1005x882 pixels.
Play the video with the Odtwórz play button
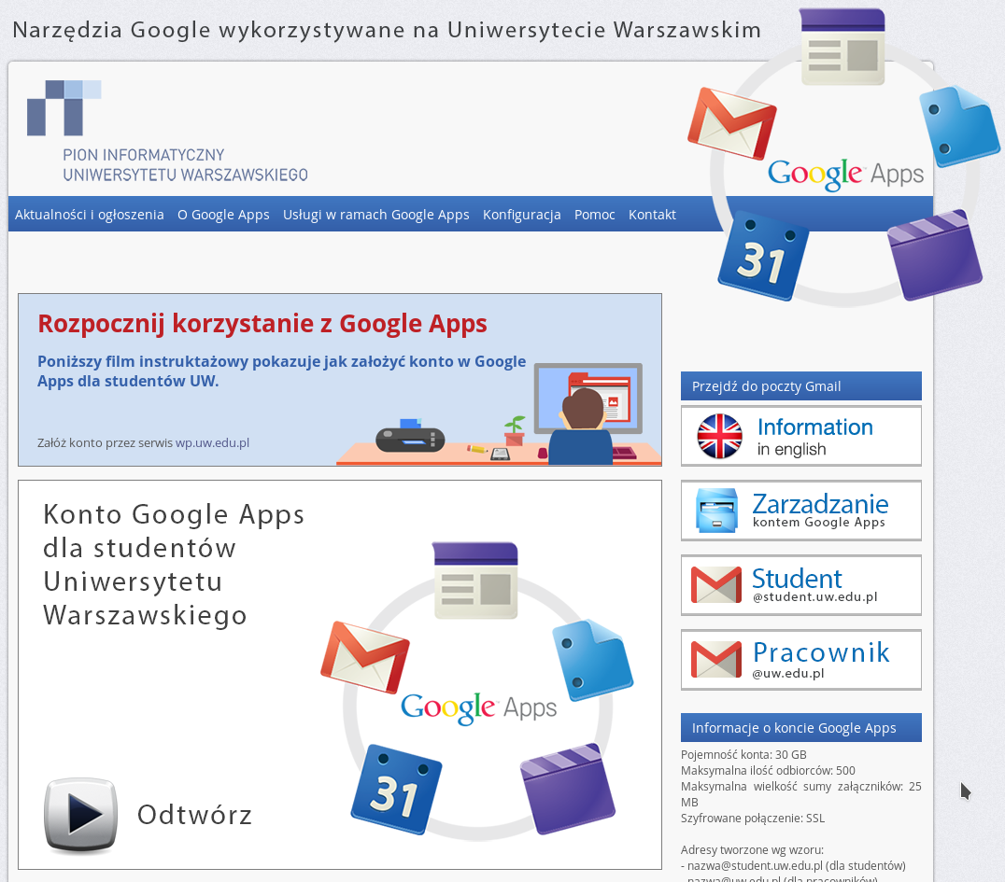80,816
